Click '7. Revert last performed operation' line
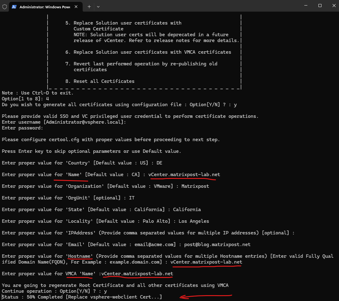339x301 pixels. tap(141, 64)
